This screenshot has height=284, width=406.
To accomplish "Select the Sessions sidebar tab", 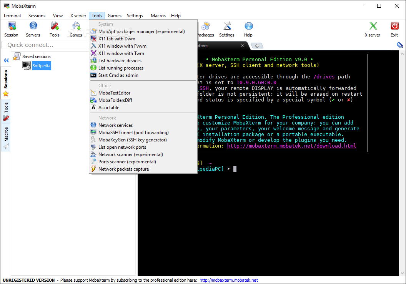I will click(6, 83).
